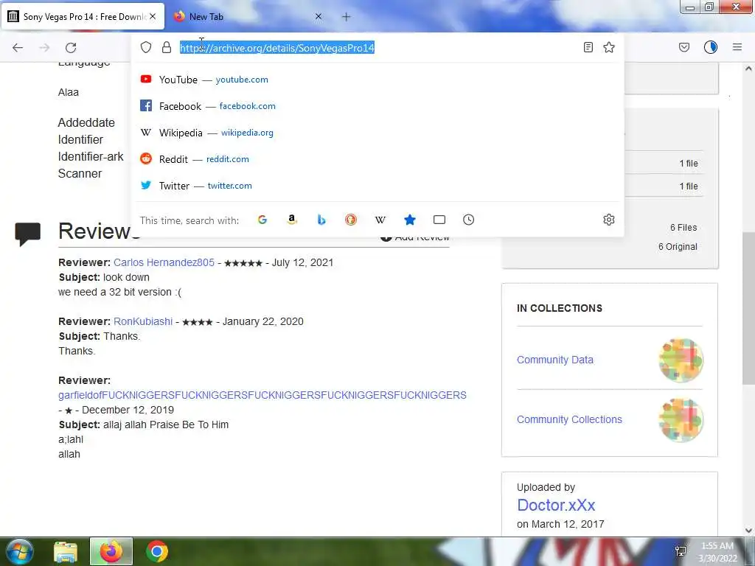Switch to Sony Vegas Pro 14 tab
This screenshot has width=755, height=566.
[82, 17]
